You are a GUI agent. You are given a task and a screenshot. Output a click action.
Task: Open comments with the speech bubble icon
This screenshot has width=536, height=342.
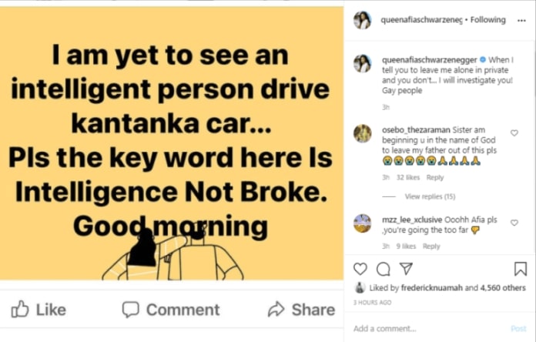[384, 269]
